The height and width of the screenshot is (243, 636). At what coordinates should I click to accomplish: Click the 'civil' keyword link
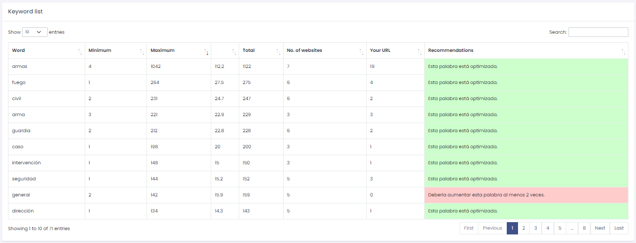(x=17, y=98)
